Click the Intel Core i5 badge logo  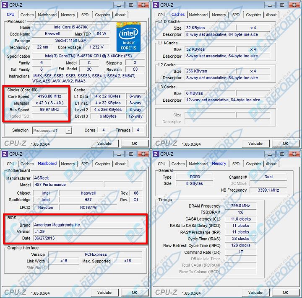(x=128, y=37)
